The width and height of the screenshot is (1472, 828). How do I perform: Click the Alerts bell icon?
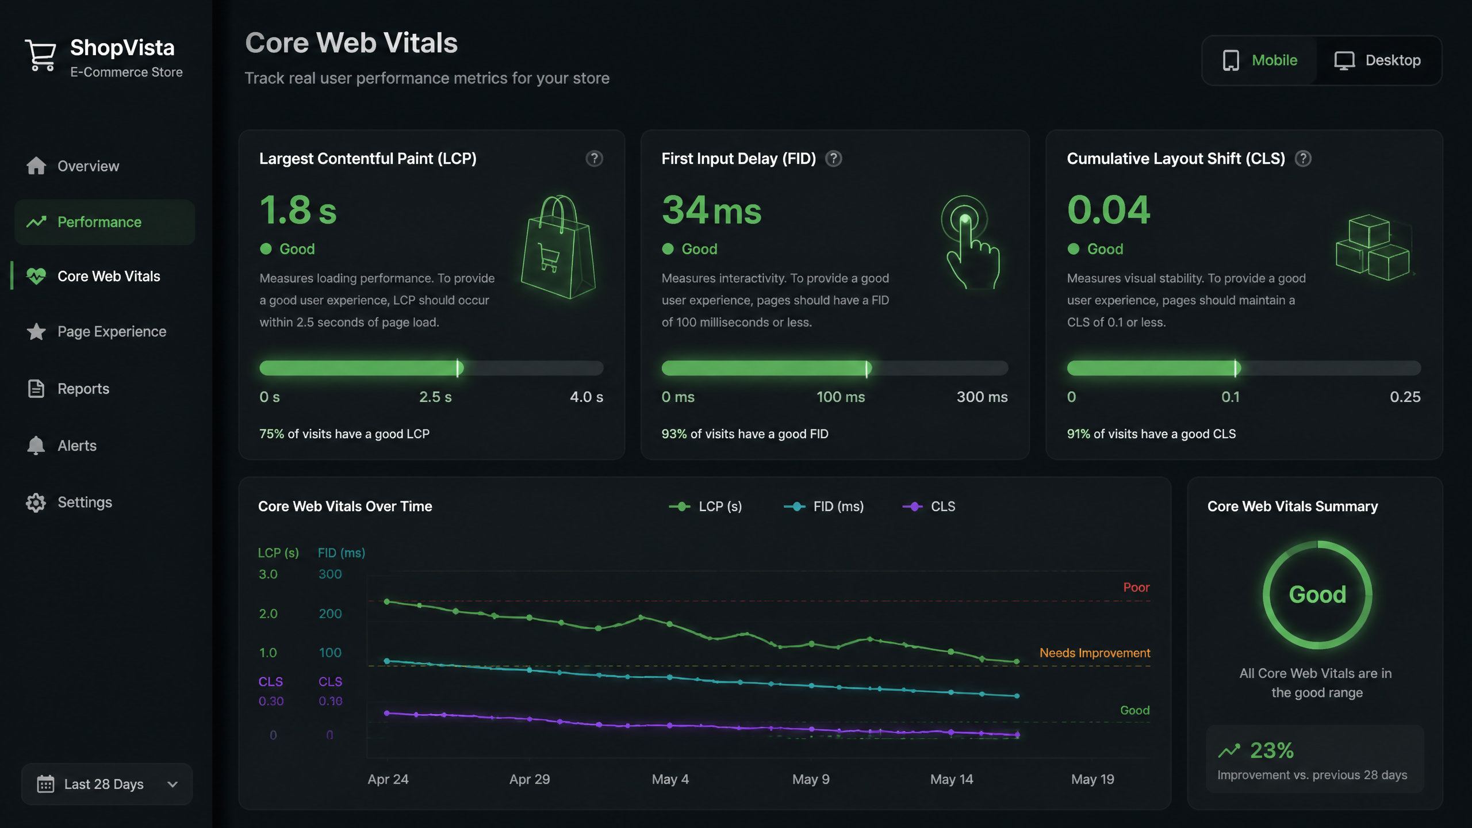36,446
